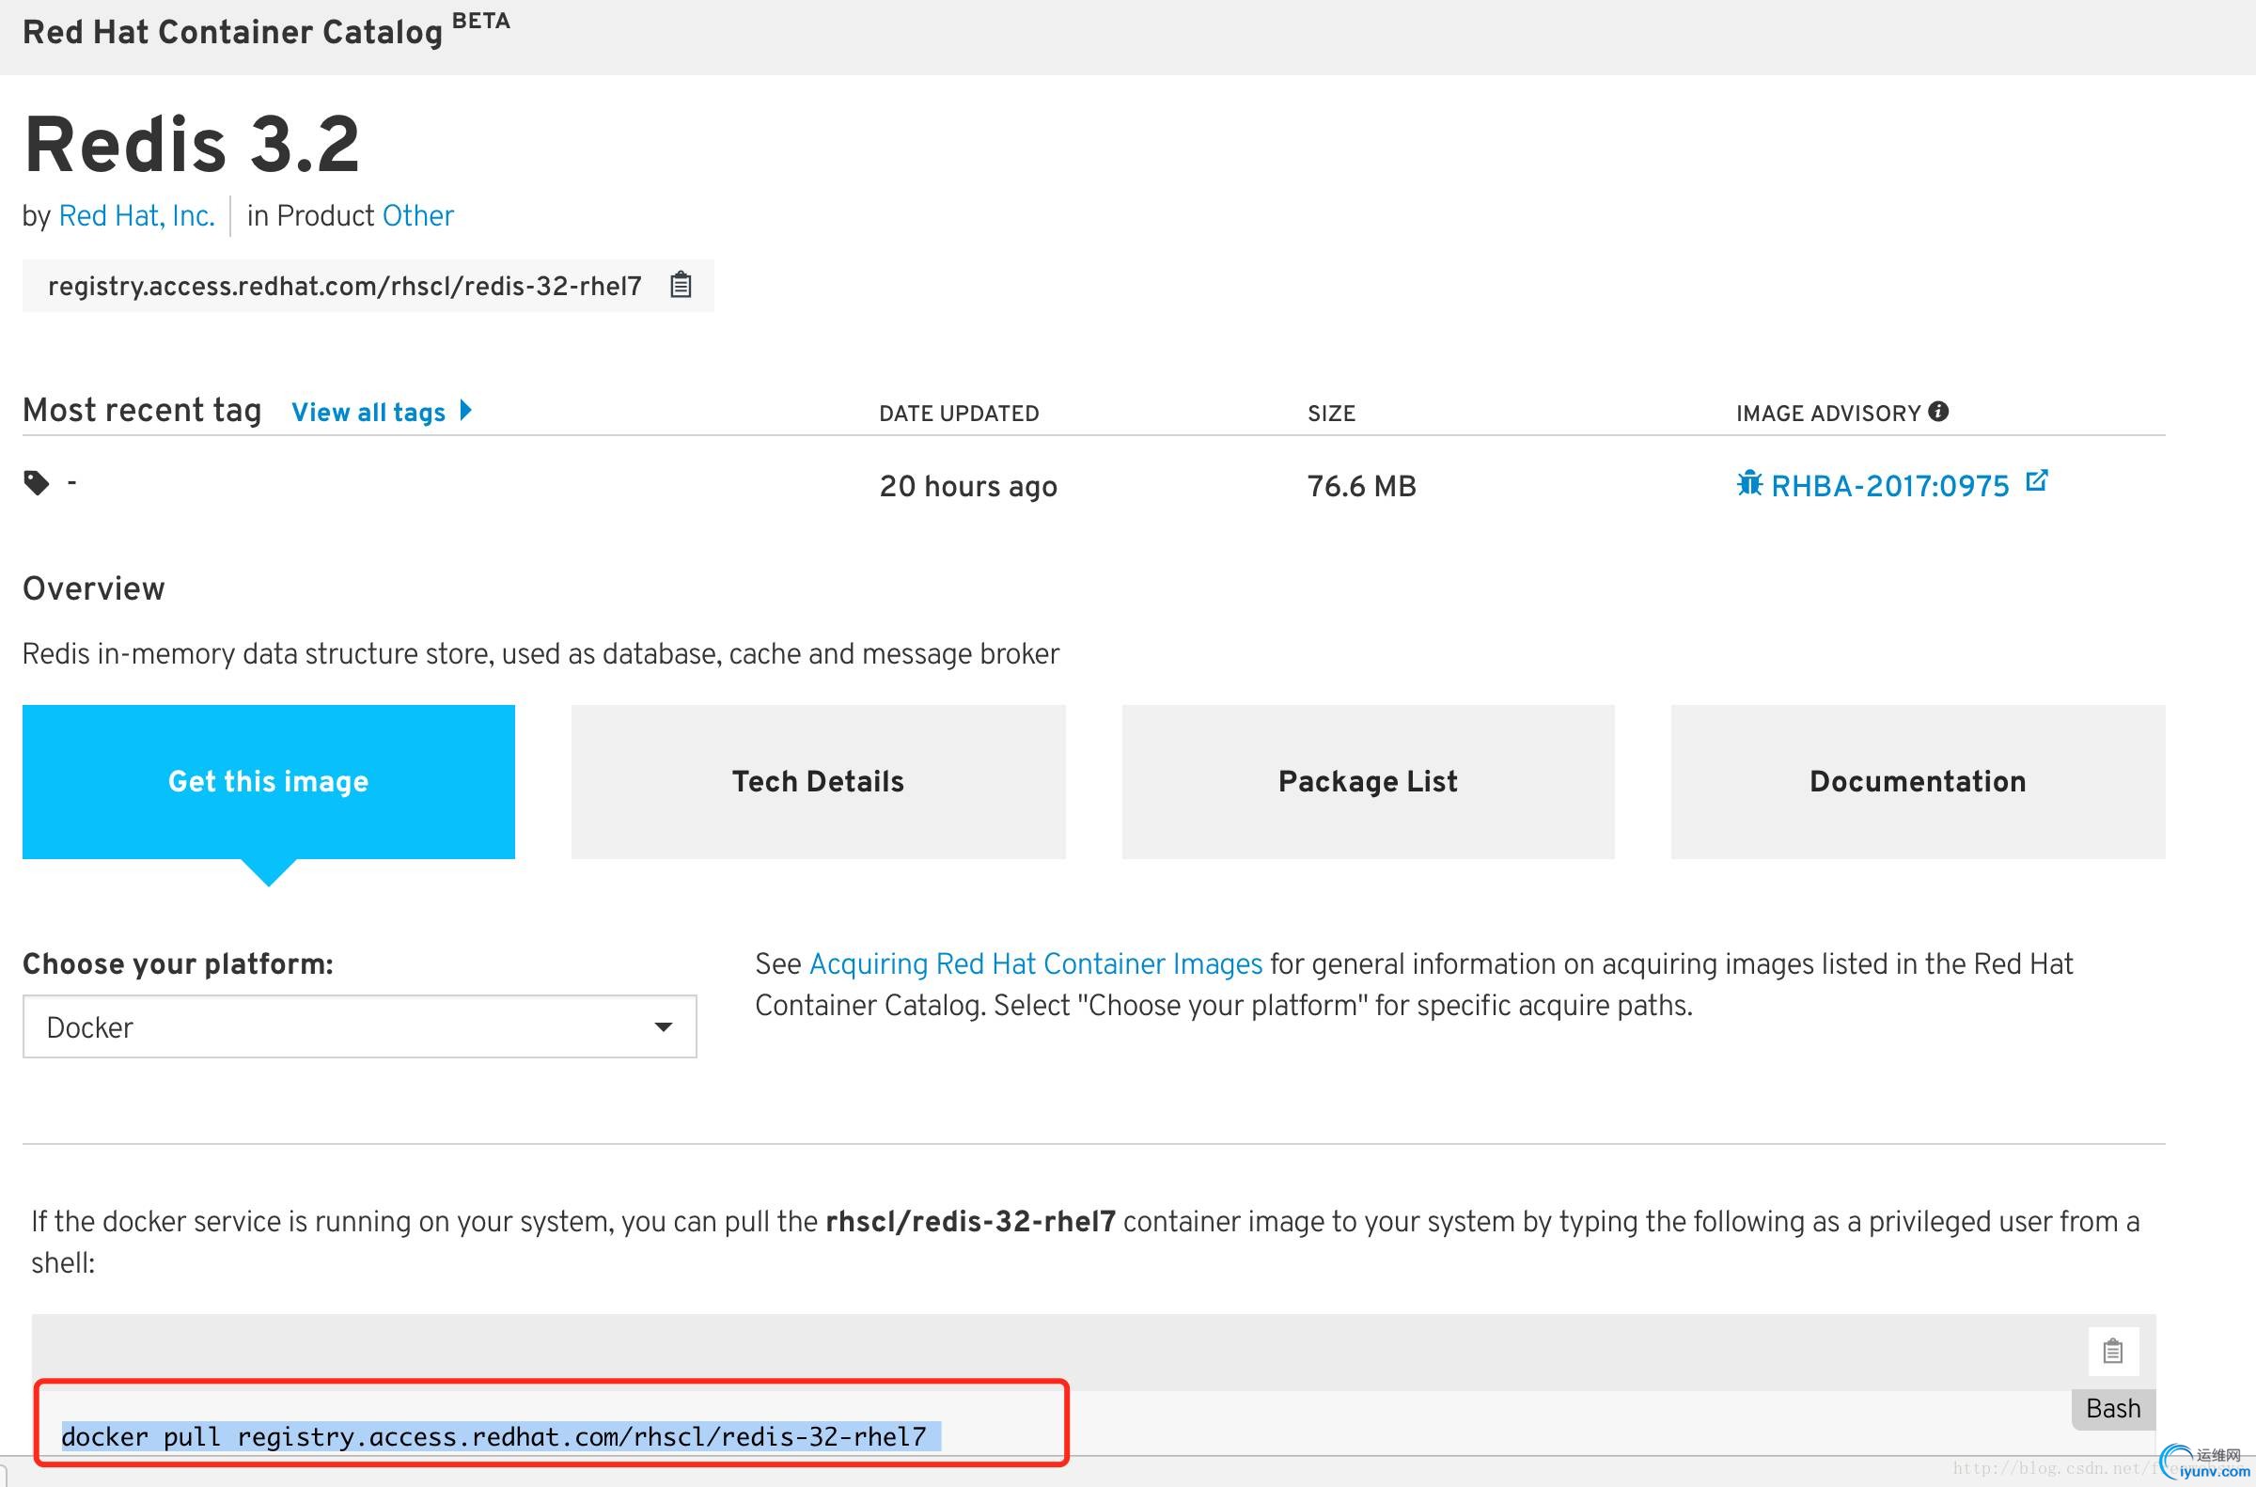Click the DATE UPDATED column header
The width and height of the screenshot is (2256, 1487).
coord(959,414)
